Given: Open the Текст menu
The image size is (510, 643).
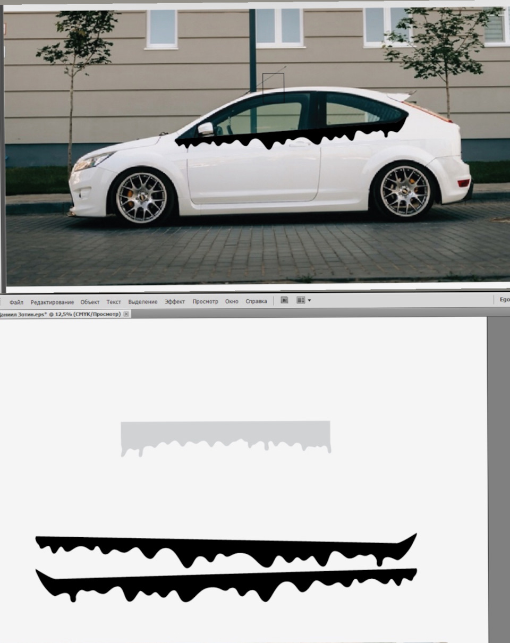Looking at the screenshot, I should [x=114, y=302].
